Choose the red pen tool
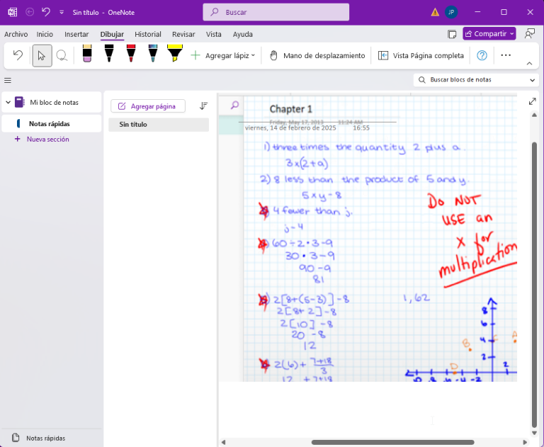The width and height of the screenshot is (544, 447). click(130, 54)
